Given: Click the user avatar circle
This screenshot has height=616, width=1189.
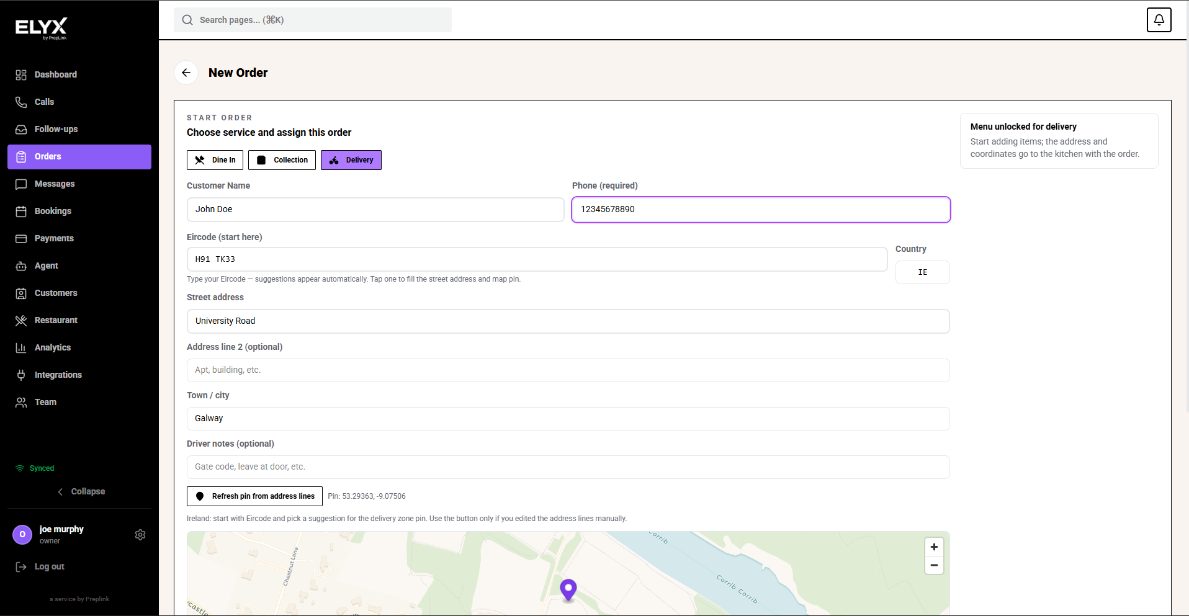Looking at the screenshot, I should (x=22, y=534).
